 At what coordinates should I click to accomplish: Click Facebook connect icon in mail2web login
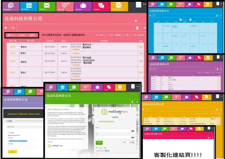[106, 151]
